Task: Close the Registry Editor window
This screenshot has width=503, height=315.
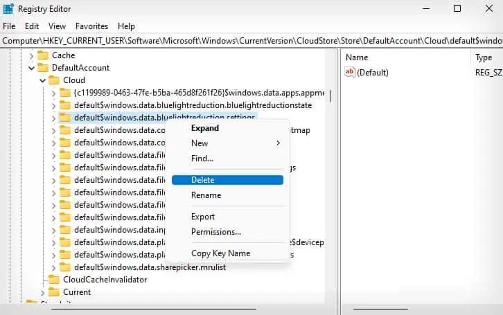Action: coord(489,8)
